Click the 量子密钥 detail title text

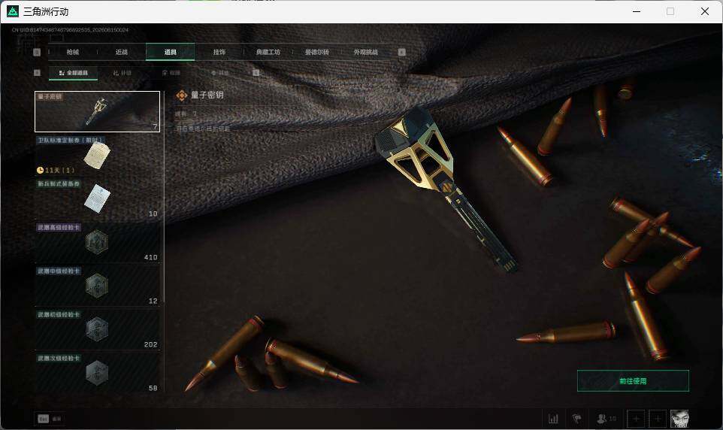207,95
